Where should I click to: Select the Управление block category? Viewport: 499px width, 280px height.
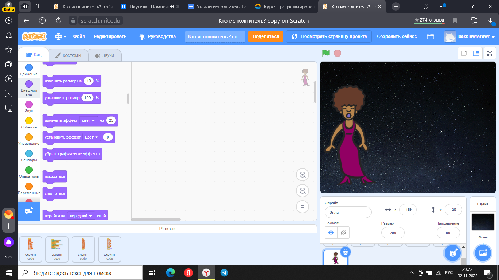(x=29, y=139)
